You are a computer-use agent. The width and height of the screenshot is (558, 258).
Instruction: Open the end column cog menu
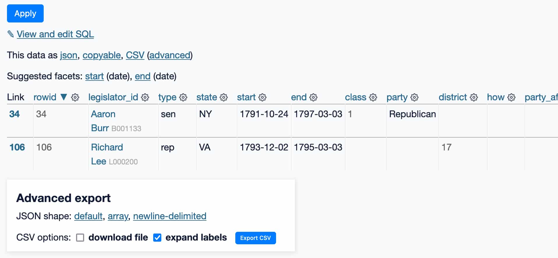click(313, 97)
